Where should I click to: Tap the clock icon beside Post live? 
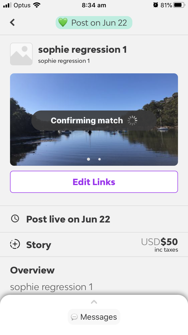click(15, 219)
